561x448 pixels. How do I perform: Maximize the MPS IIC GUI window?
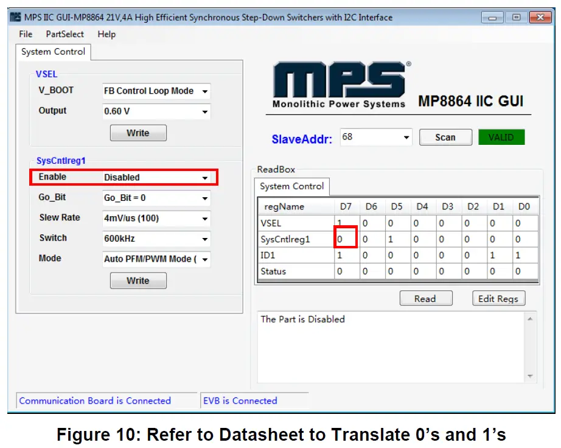516,17
